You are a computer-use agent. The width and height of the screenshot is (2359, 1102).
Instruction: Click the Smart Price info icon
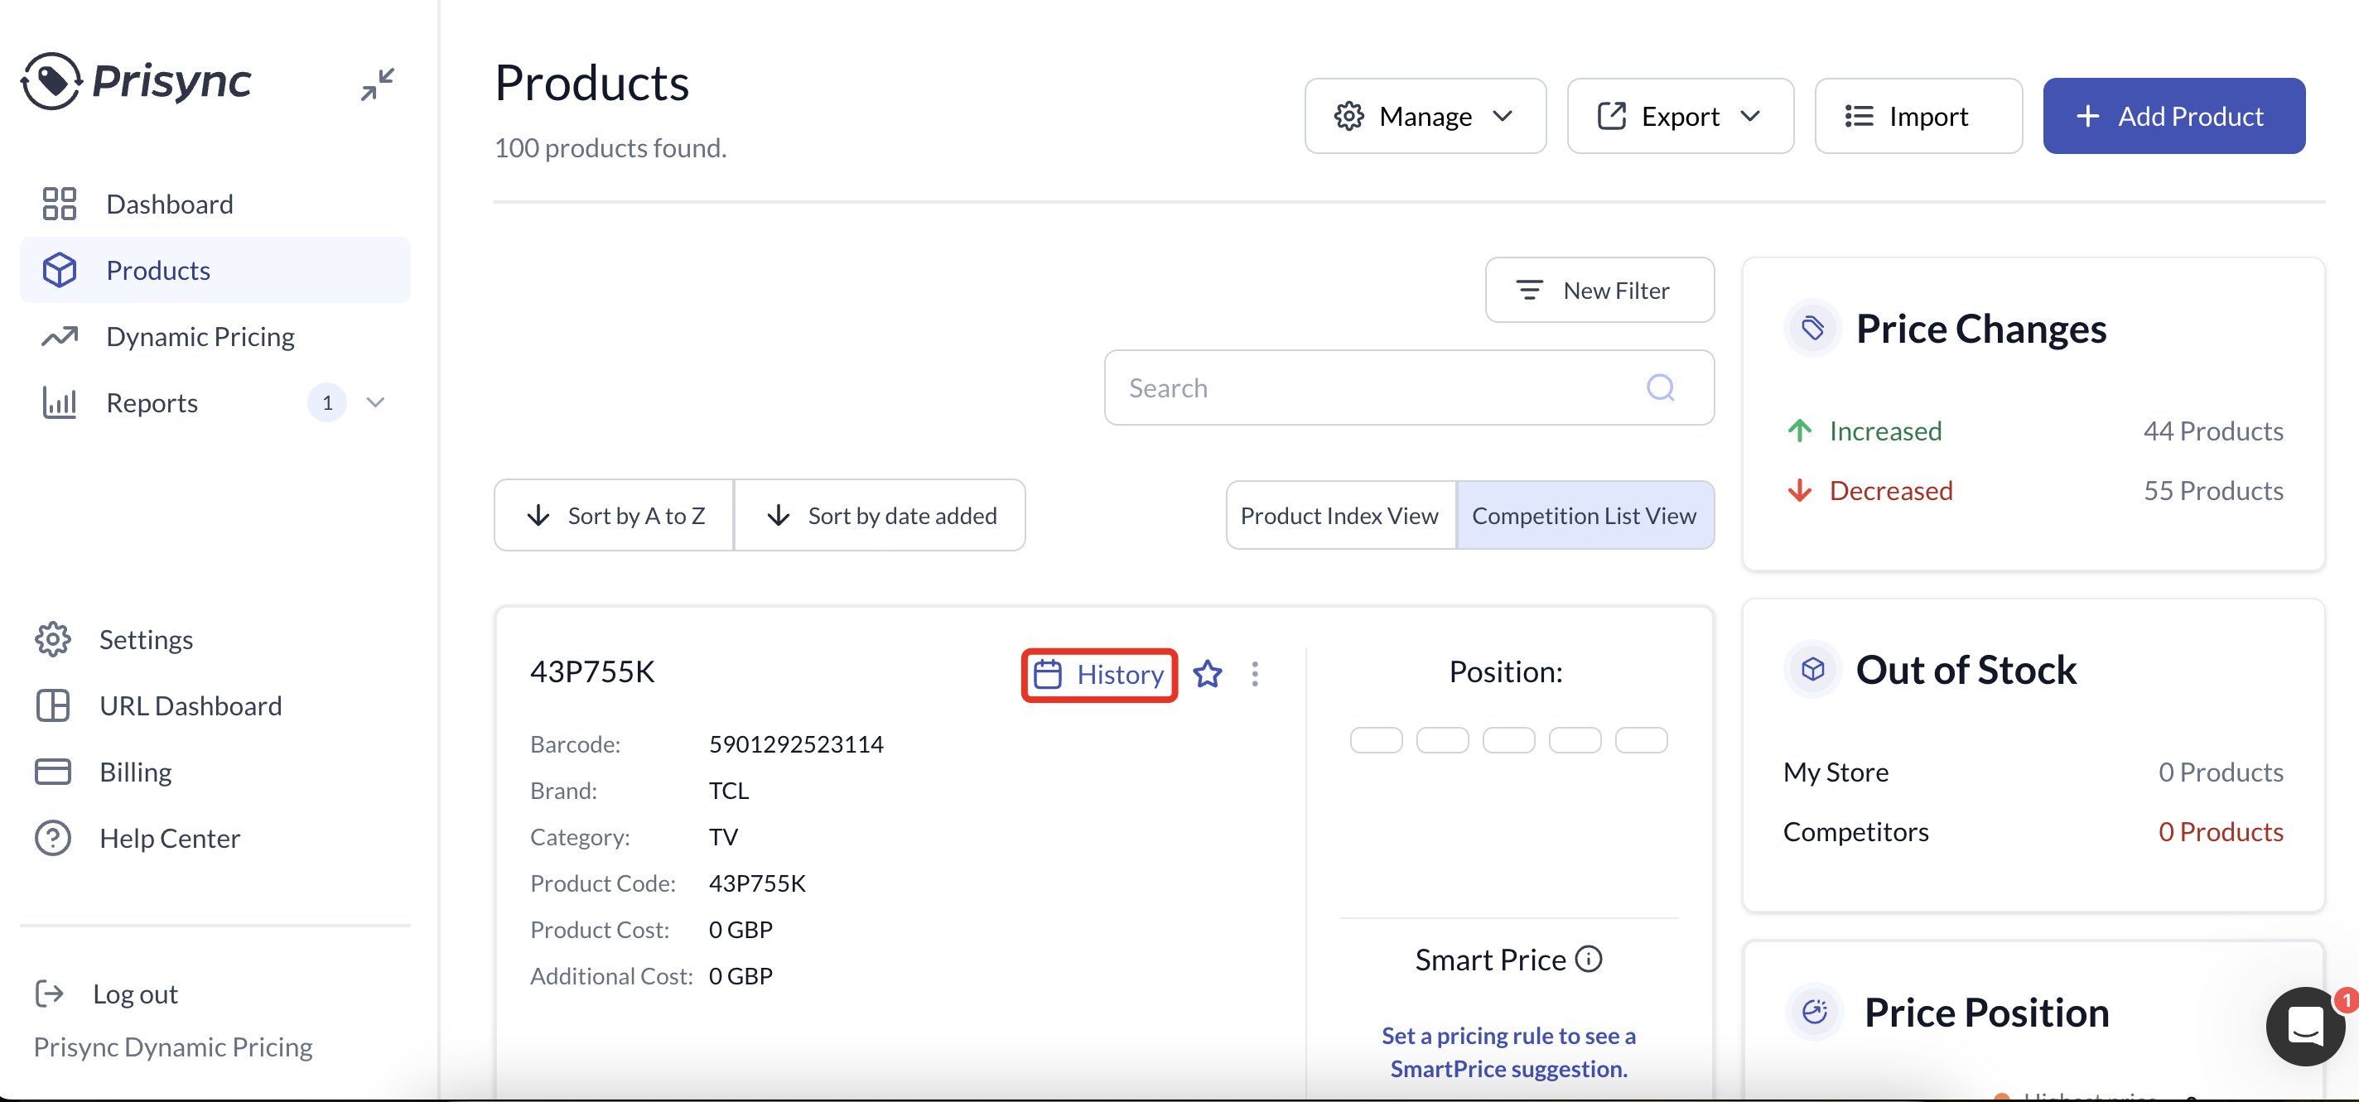[x=1588, y=958]
